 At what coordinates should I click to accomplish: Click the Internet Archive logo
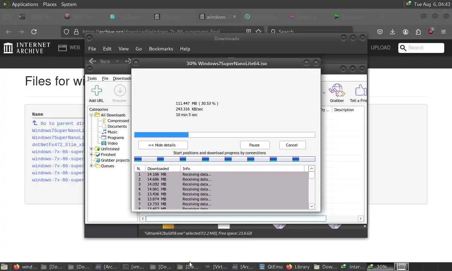pyautogui.click(x=27, y=48)
